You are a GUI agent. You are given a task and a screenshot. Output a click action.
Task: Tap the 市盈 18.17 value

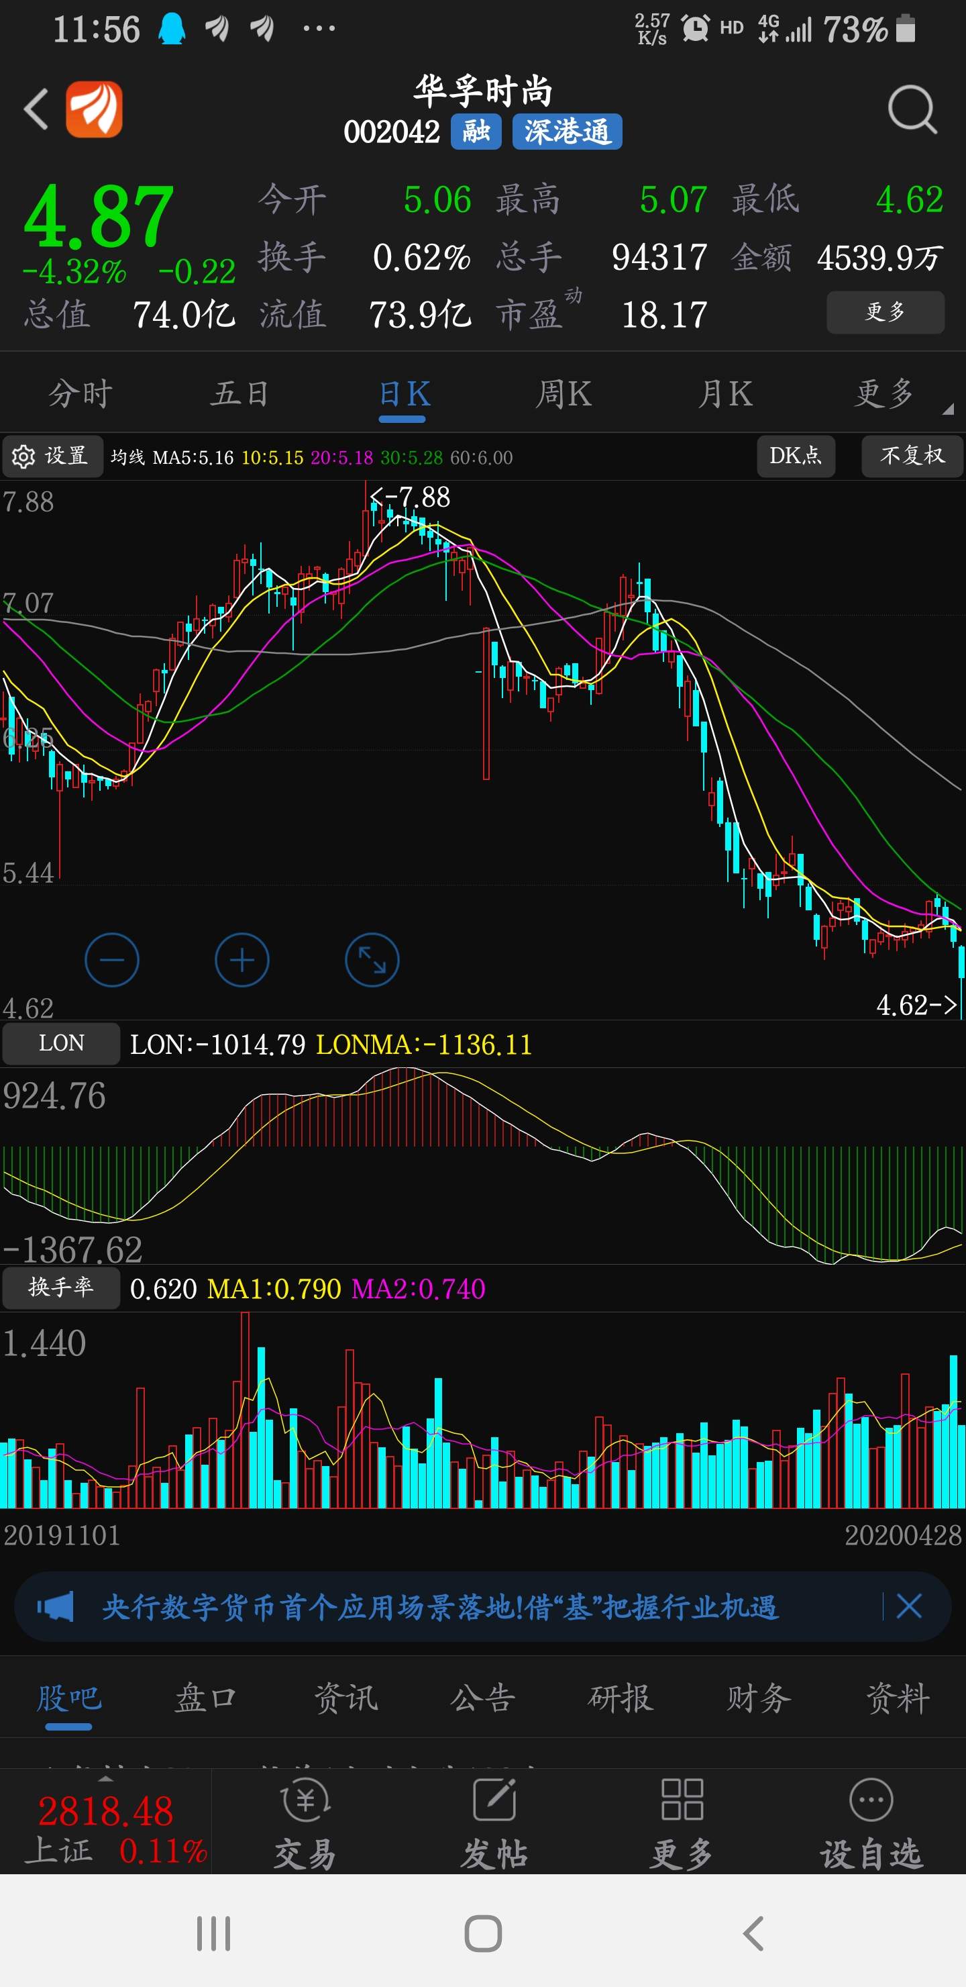point(663,315)
